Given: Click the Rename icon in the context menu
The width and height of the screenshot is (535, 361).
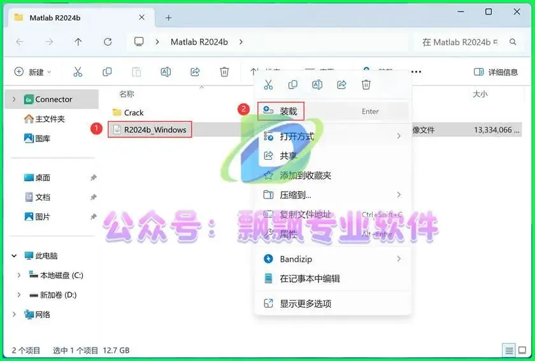Looking at the screenshot, I should (317, 85).
